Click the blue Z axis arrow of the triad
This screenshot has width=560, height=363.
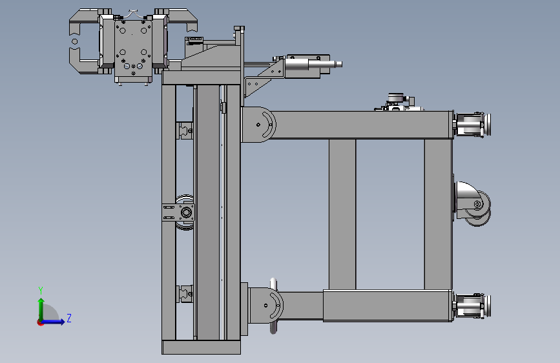[x=54, y=322]
